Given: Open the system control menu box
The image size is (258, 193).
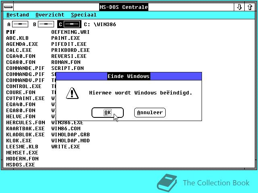Looking at the screenshot, I should pos(8,7).
